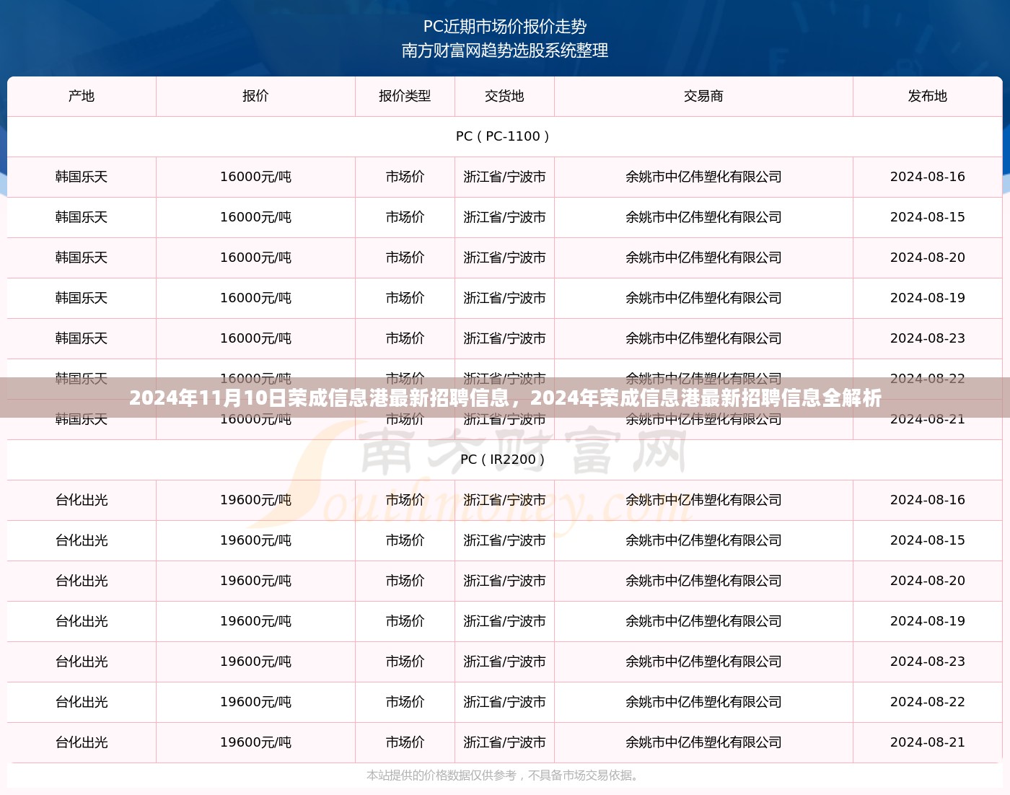Click 19600元/吨 price in IR2200 2024-08-23 row
1010x795 pixels.
point(255,662)
